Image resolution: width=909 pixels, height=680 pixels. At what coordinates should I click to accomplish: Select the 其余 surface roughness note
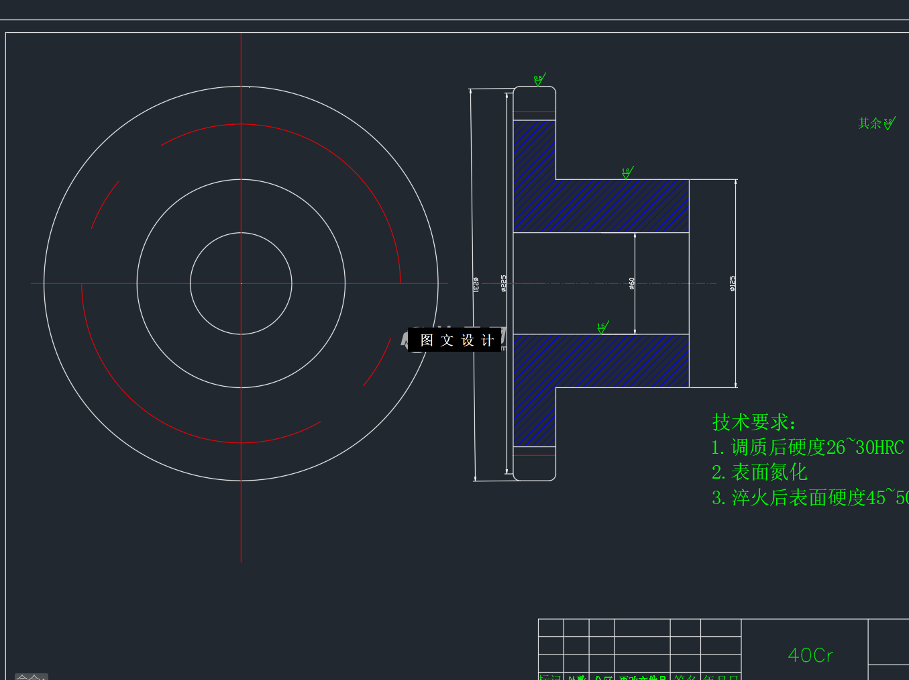(x=877, y=123)
